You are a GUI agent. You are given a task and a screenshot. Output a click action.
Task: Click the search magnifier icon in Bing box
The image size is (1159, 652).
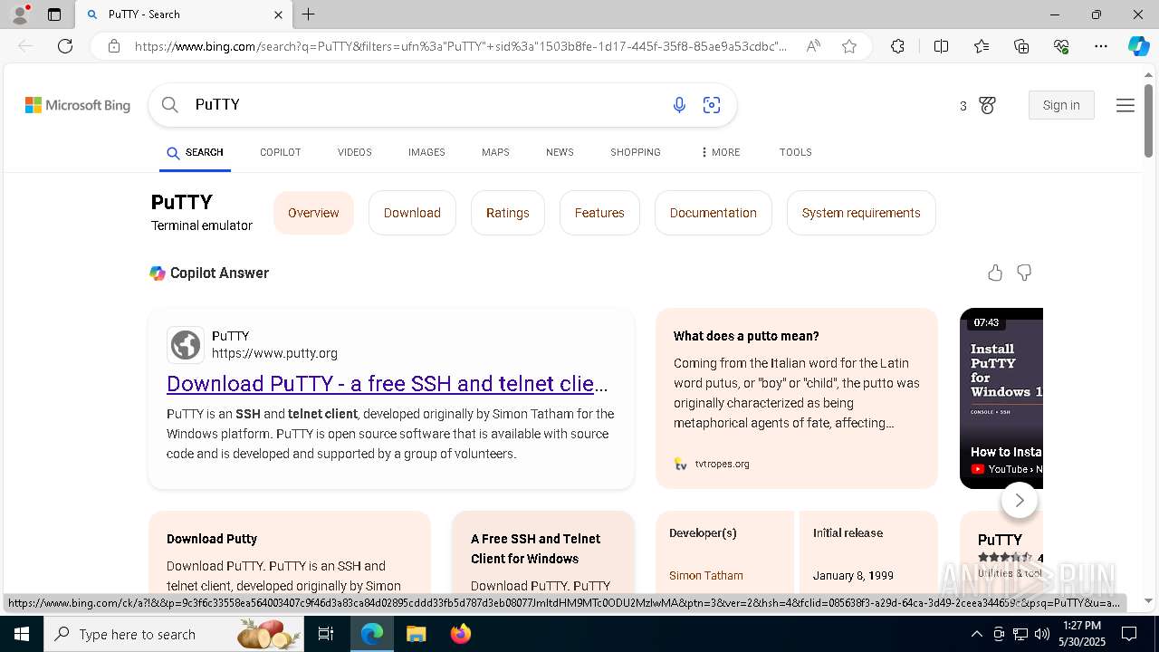coord(169,105)
